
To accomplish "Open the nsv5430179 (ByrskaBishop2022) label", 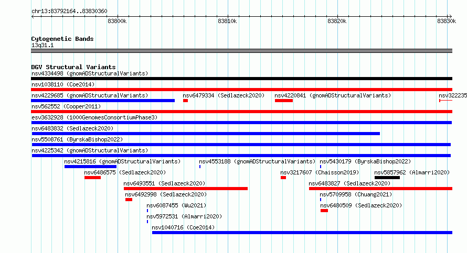I will click(365, 161).
